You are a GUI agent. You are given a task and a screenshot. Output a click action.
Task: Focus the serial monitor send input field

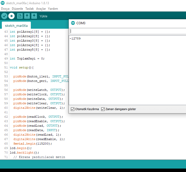(128, 31)
